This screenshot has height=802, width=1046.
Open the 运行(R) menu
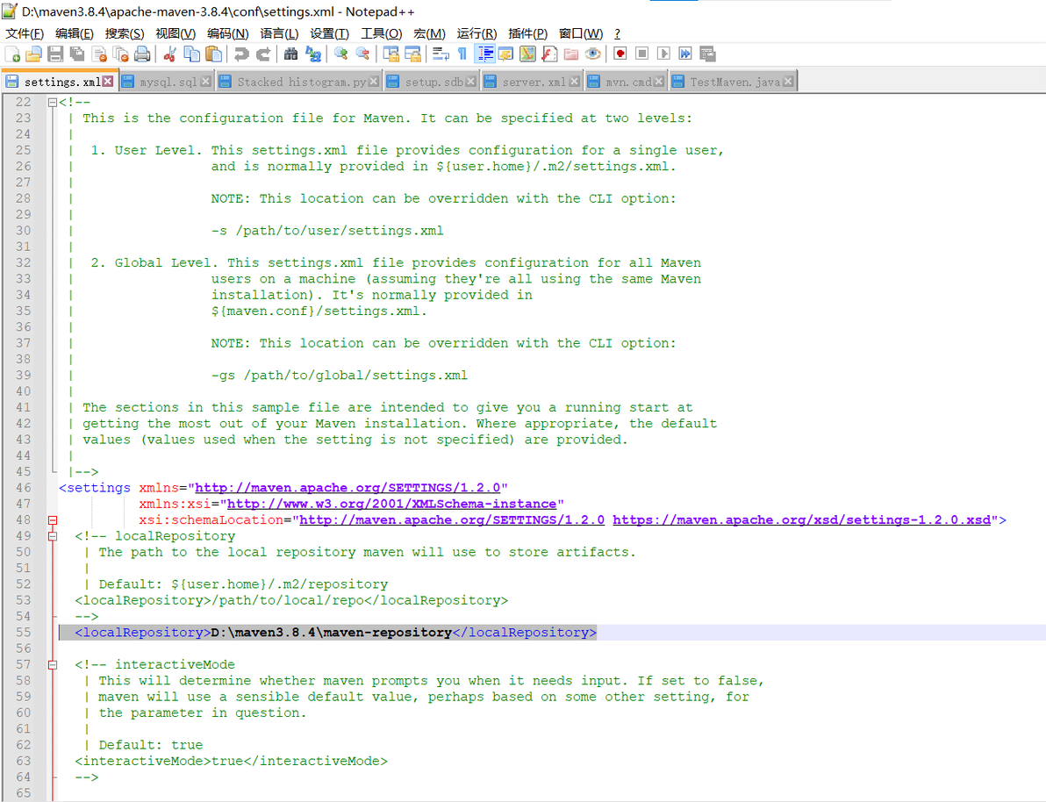click(476, 33)
